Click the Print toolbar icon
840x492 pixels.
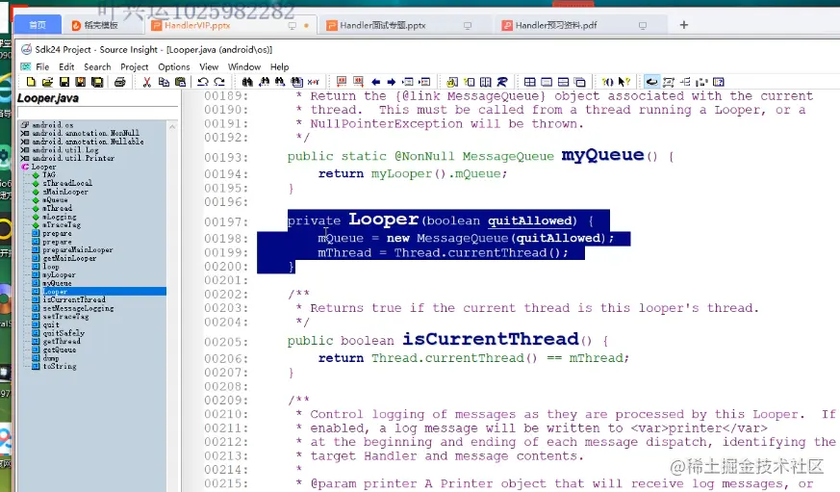click(120, 82)
